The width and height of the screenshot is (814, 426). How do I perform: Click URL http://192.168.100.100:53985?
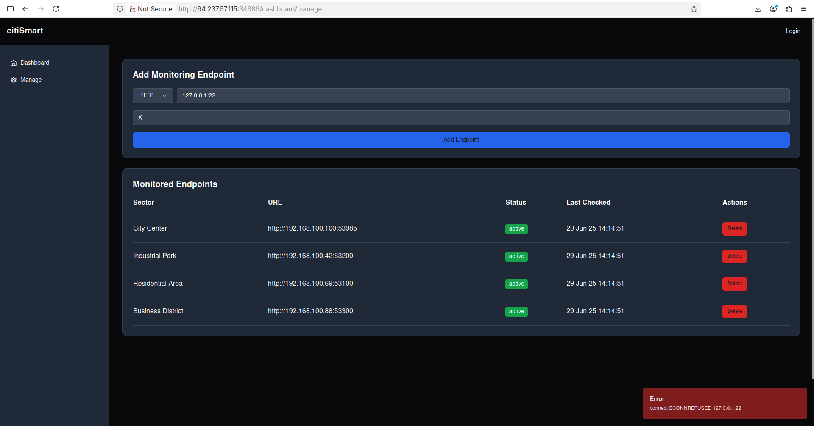click(x=312, y=228)
